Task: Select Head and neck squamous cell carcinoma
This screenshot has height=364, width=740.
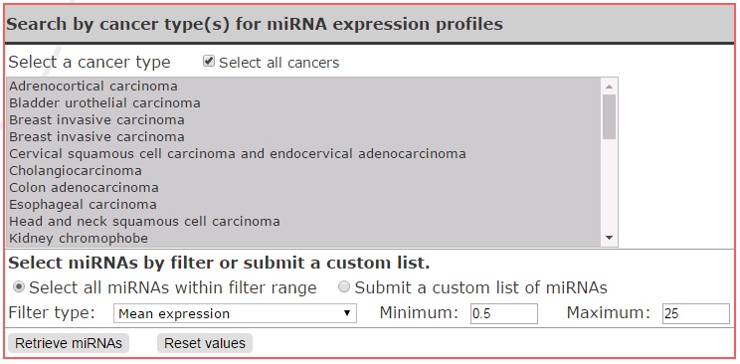Action: [303, 222]
